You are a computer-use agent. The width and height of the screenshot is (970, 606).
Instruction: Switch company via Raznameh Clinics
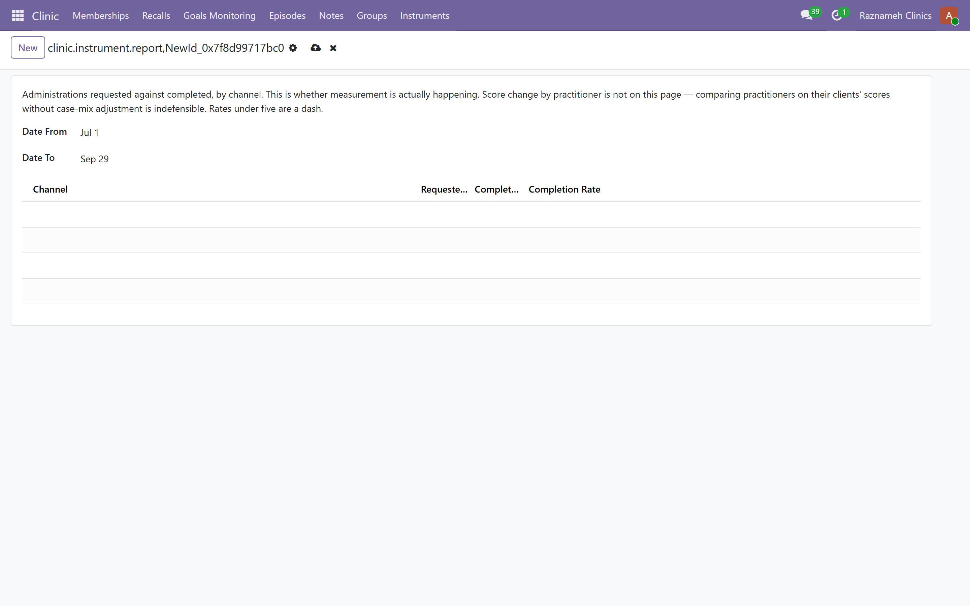point(895,15)
